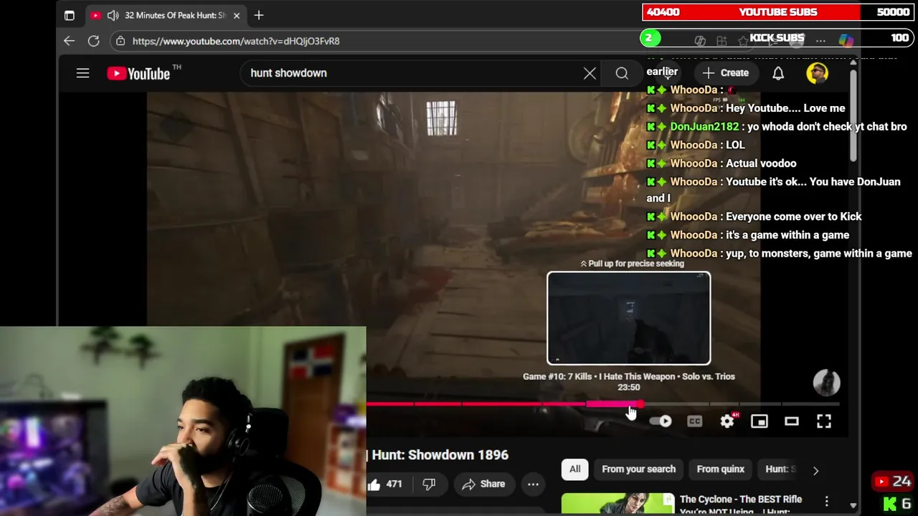918x516 pixels.
Task: Mute the tab playing the Hunt video
Action: pyautogui.click(x=113, y=15)
